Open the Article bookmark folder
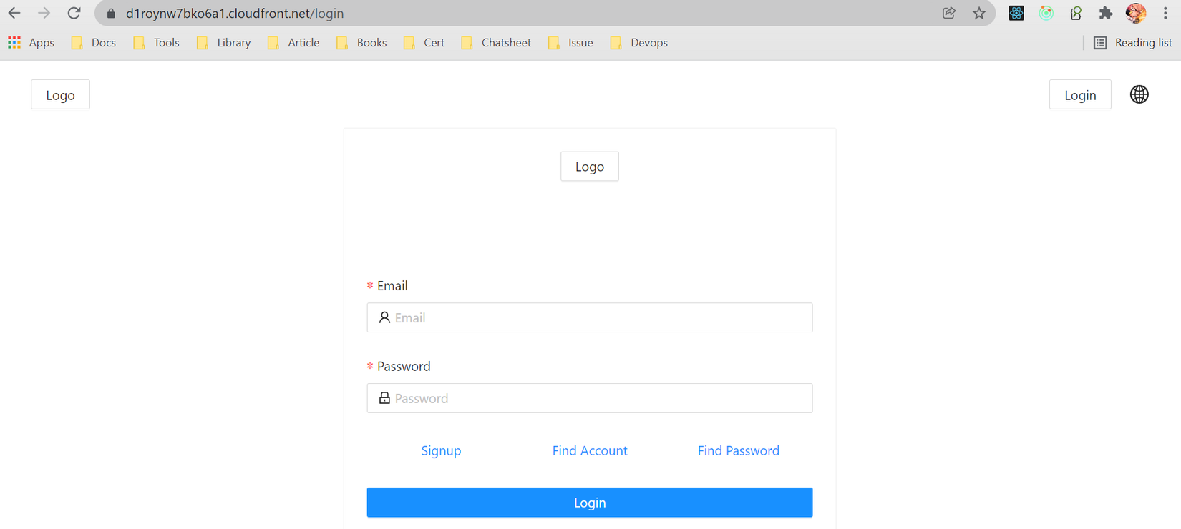 click(x=293, y=43)
